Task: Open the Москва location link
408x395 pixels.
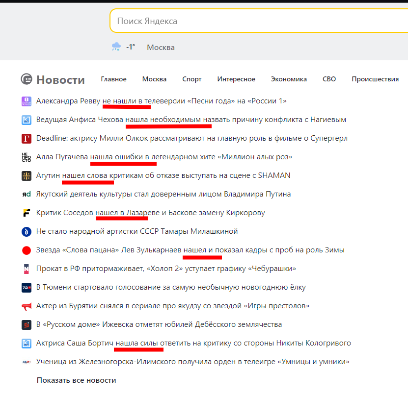Action: (161, 47)
